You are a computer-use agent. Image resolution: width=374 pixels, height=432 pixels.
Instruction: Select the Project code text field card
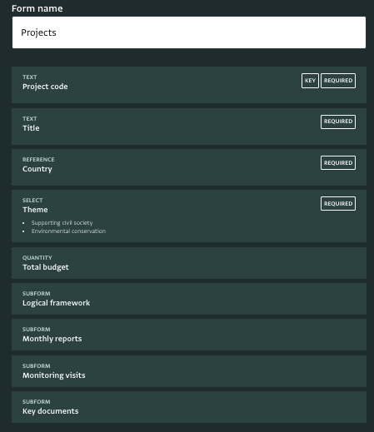pos(189,85)
